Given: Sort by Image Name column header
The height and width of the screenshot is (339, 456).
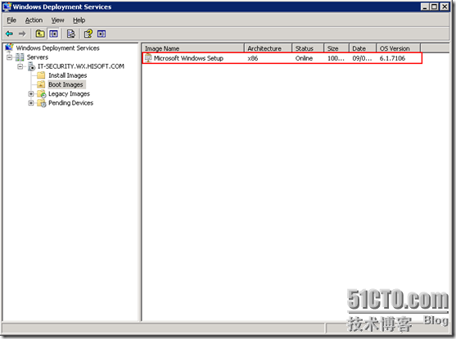Looking at the screenshot, I should click(x=193, y=48).
